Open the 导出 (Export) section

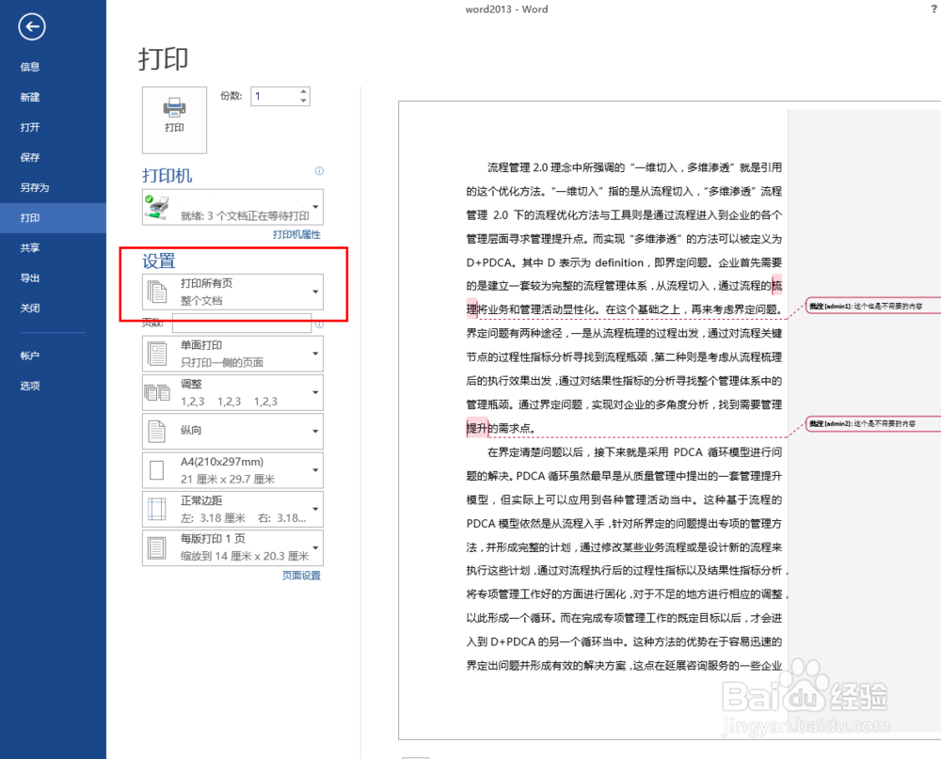click(30, 277)
